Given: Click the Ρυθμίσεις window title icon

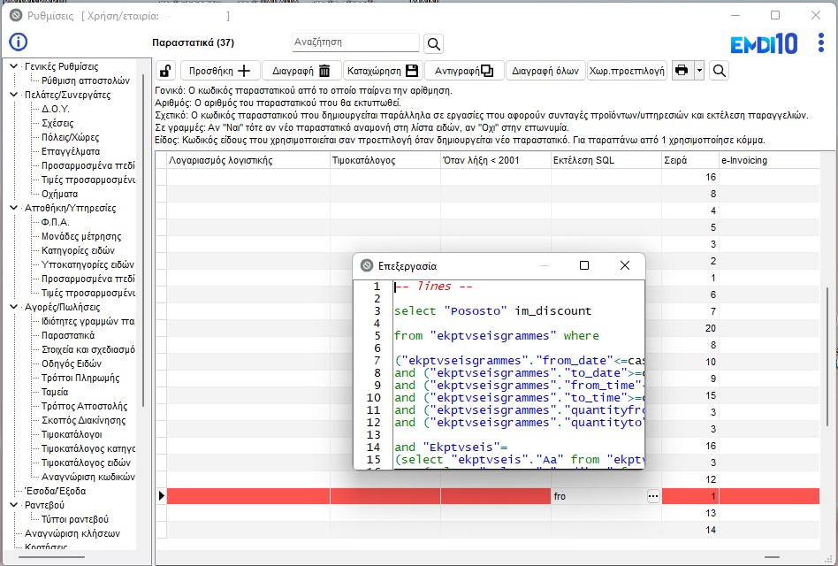Looking at the screenshot, I should (16, 16).
